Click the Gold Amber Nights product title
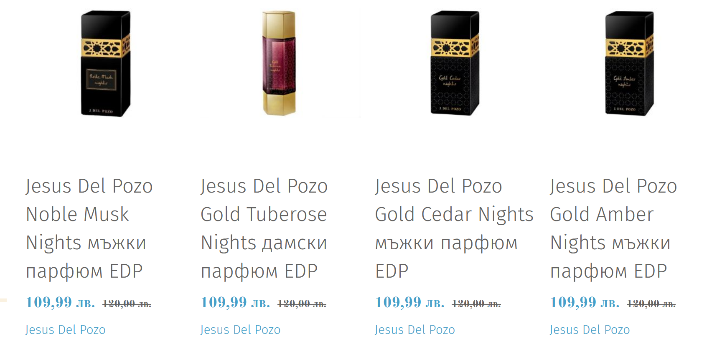The image size is (717, 341). click(613, 228)
